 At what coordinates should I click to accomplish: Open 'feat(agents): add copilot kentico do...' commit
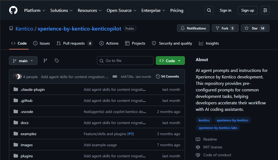point(115,112)
